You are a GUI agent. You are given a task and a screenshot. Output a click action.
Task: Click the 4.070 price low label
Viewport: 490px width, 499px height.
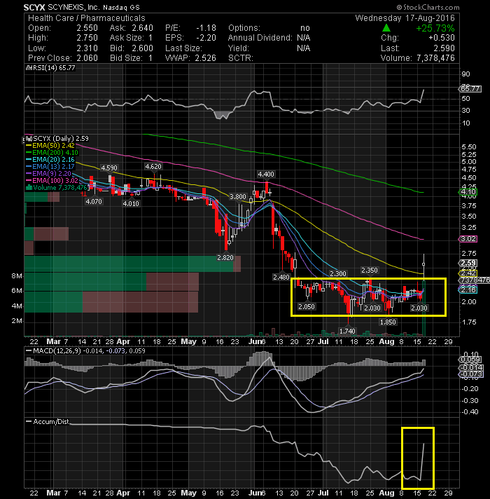(94, 201)
